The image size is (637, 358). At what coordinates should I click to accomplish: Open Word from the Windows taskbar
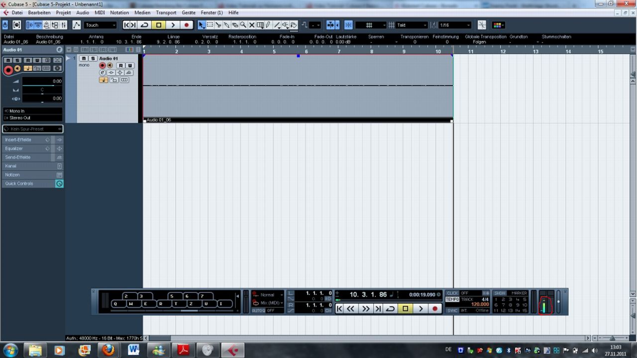(x=133, y=350)
